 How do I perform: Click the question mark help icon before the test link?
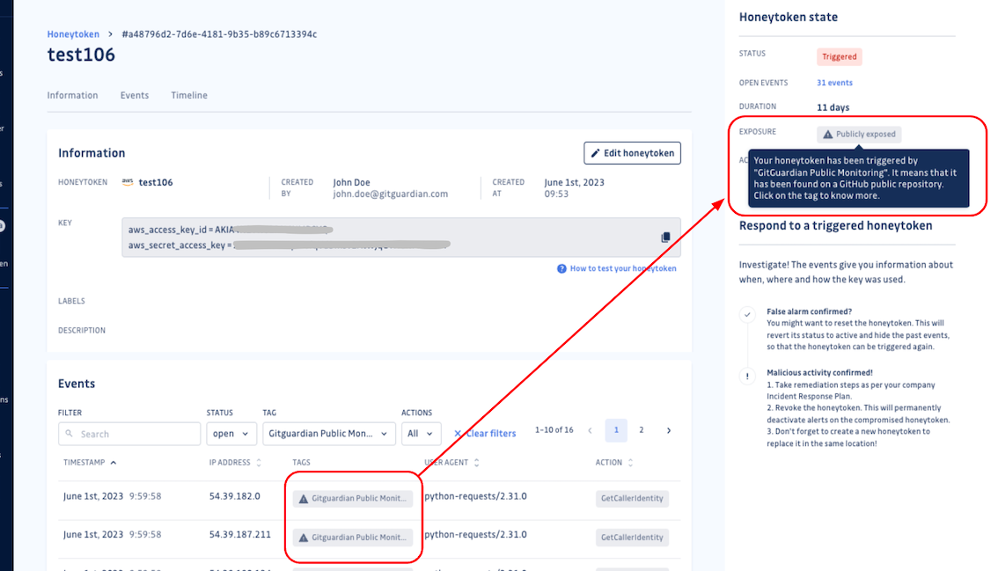click(561, 268)
